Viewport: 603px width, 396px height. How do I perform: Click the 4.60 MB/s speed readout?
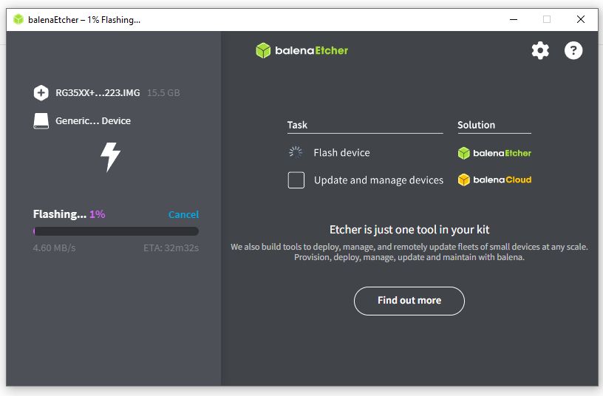click(54, 248)
